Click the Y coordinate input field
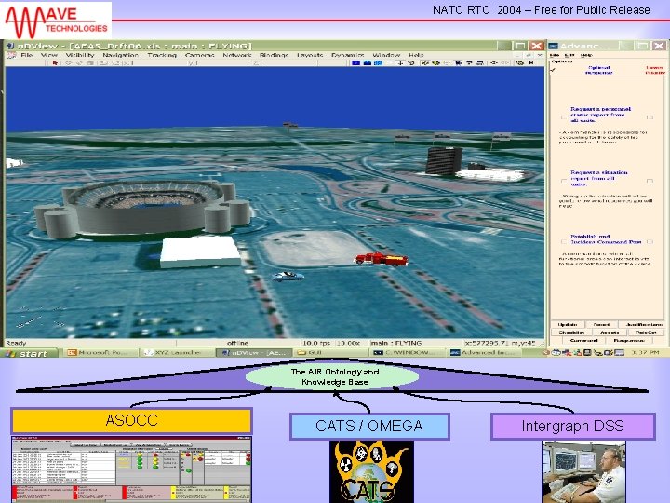 [x=225, y=63]
